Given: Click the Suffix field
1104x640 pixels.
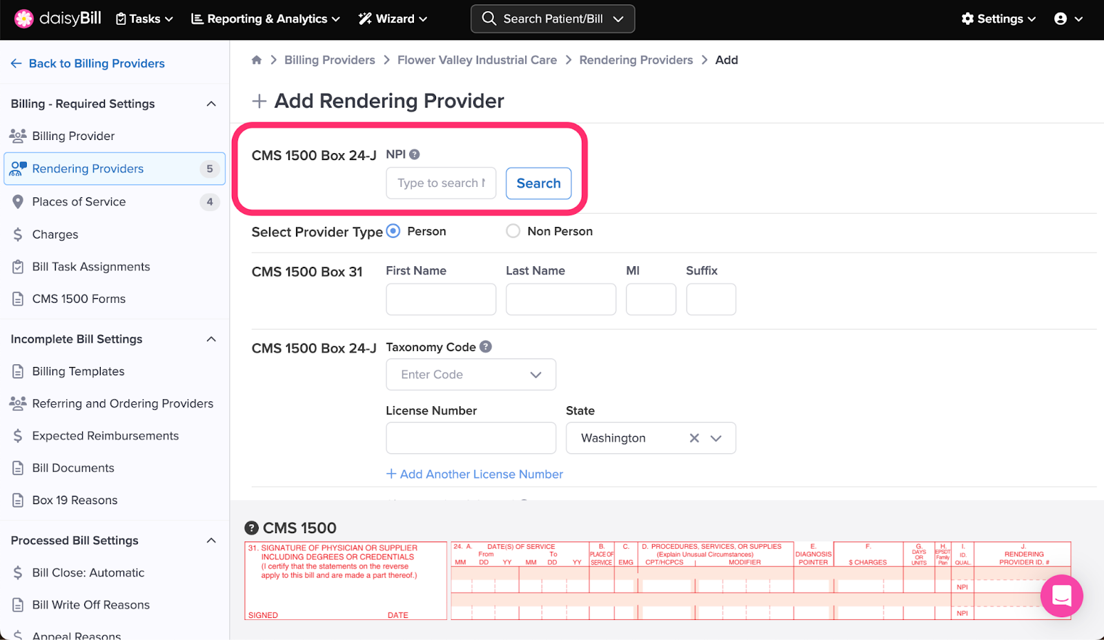Looking at the screenshot, I should (711, 299).
